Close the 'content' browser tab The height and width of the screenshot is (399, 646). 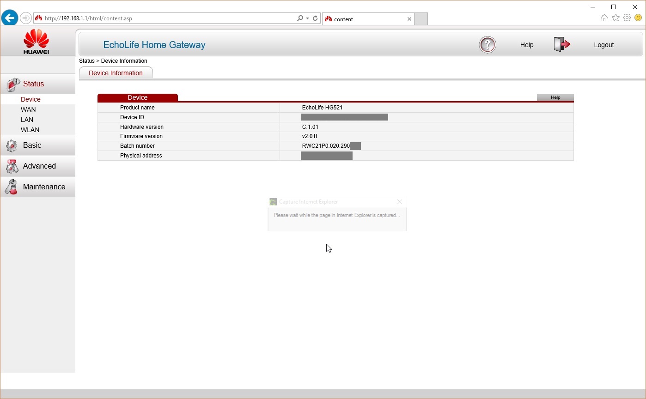tap(409, 19)
